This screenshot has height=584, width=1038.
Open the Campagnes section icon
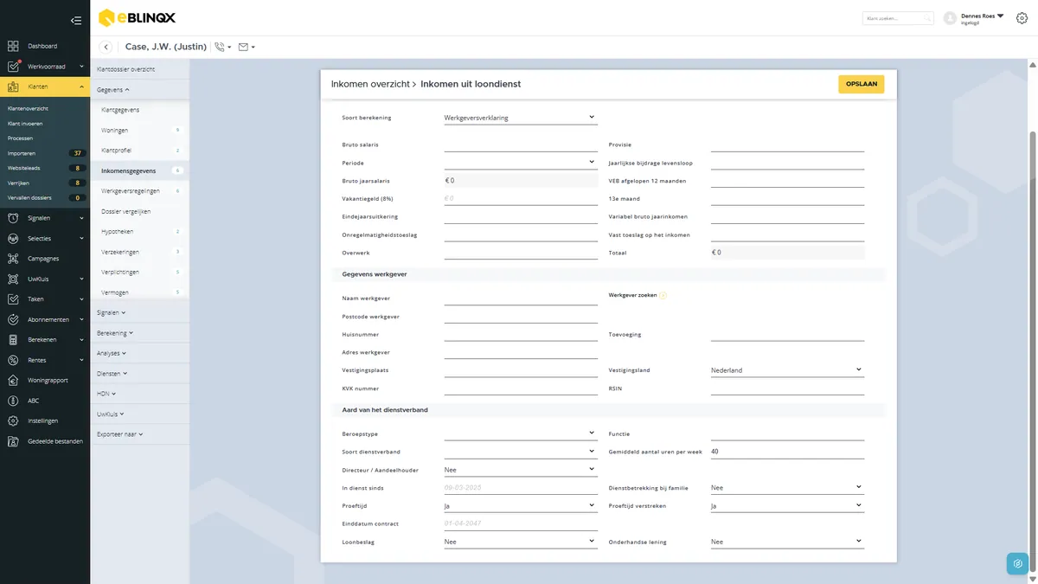click(13, 259)
